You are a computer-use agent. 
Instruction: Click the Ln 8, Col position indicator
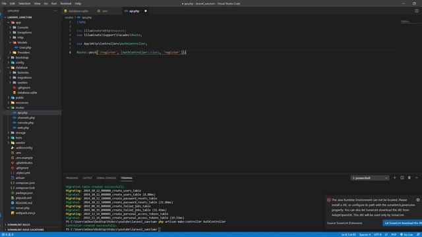coord(349,234)
